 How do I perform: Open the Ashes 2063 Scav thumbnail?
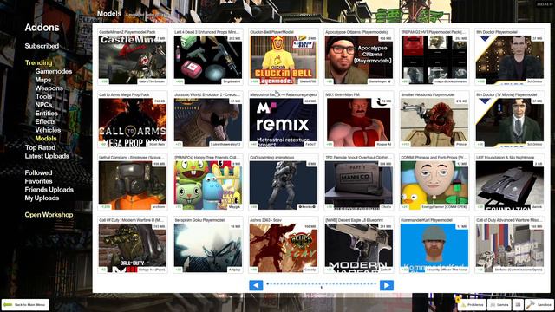[x=284, y=248]
